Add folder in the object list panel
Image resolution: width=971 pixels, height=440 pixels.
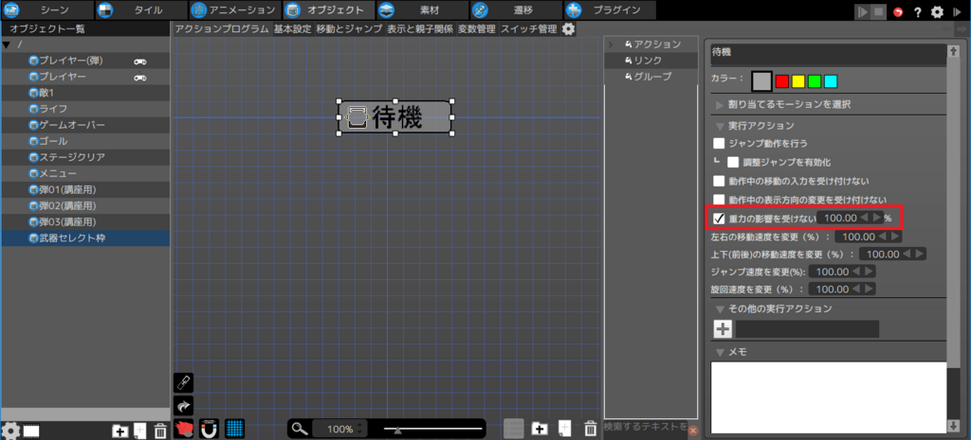[x=120, y=431]
